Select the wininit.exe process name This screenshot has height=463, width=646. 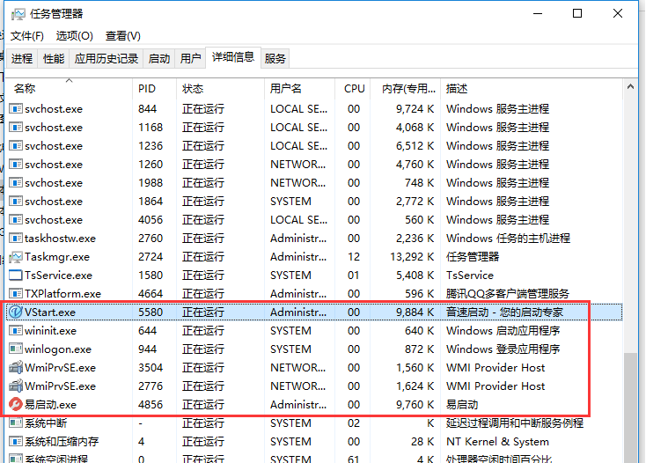50,331
